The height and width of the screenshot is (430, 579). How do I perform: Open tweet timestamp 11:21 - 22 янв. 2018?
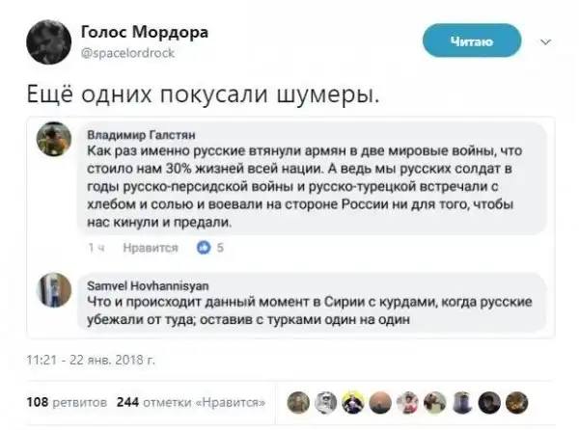89,362
